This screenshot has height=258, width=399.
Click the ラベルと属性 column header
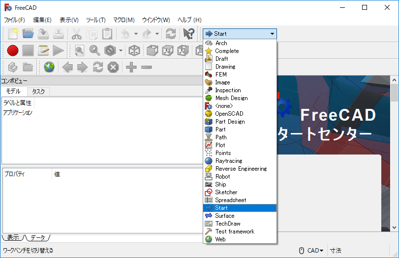(x=18, y=103)
